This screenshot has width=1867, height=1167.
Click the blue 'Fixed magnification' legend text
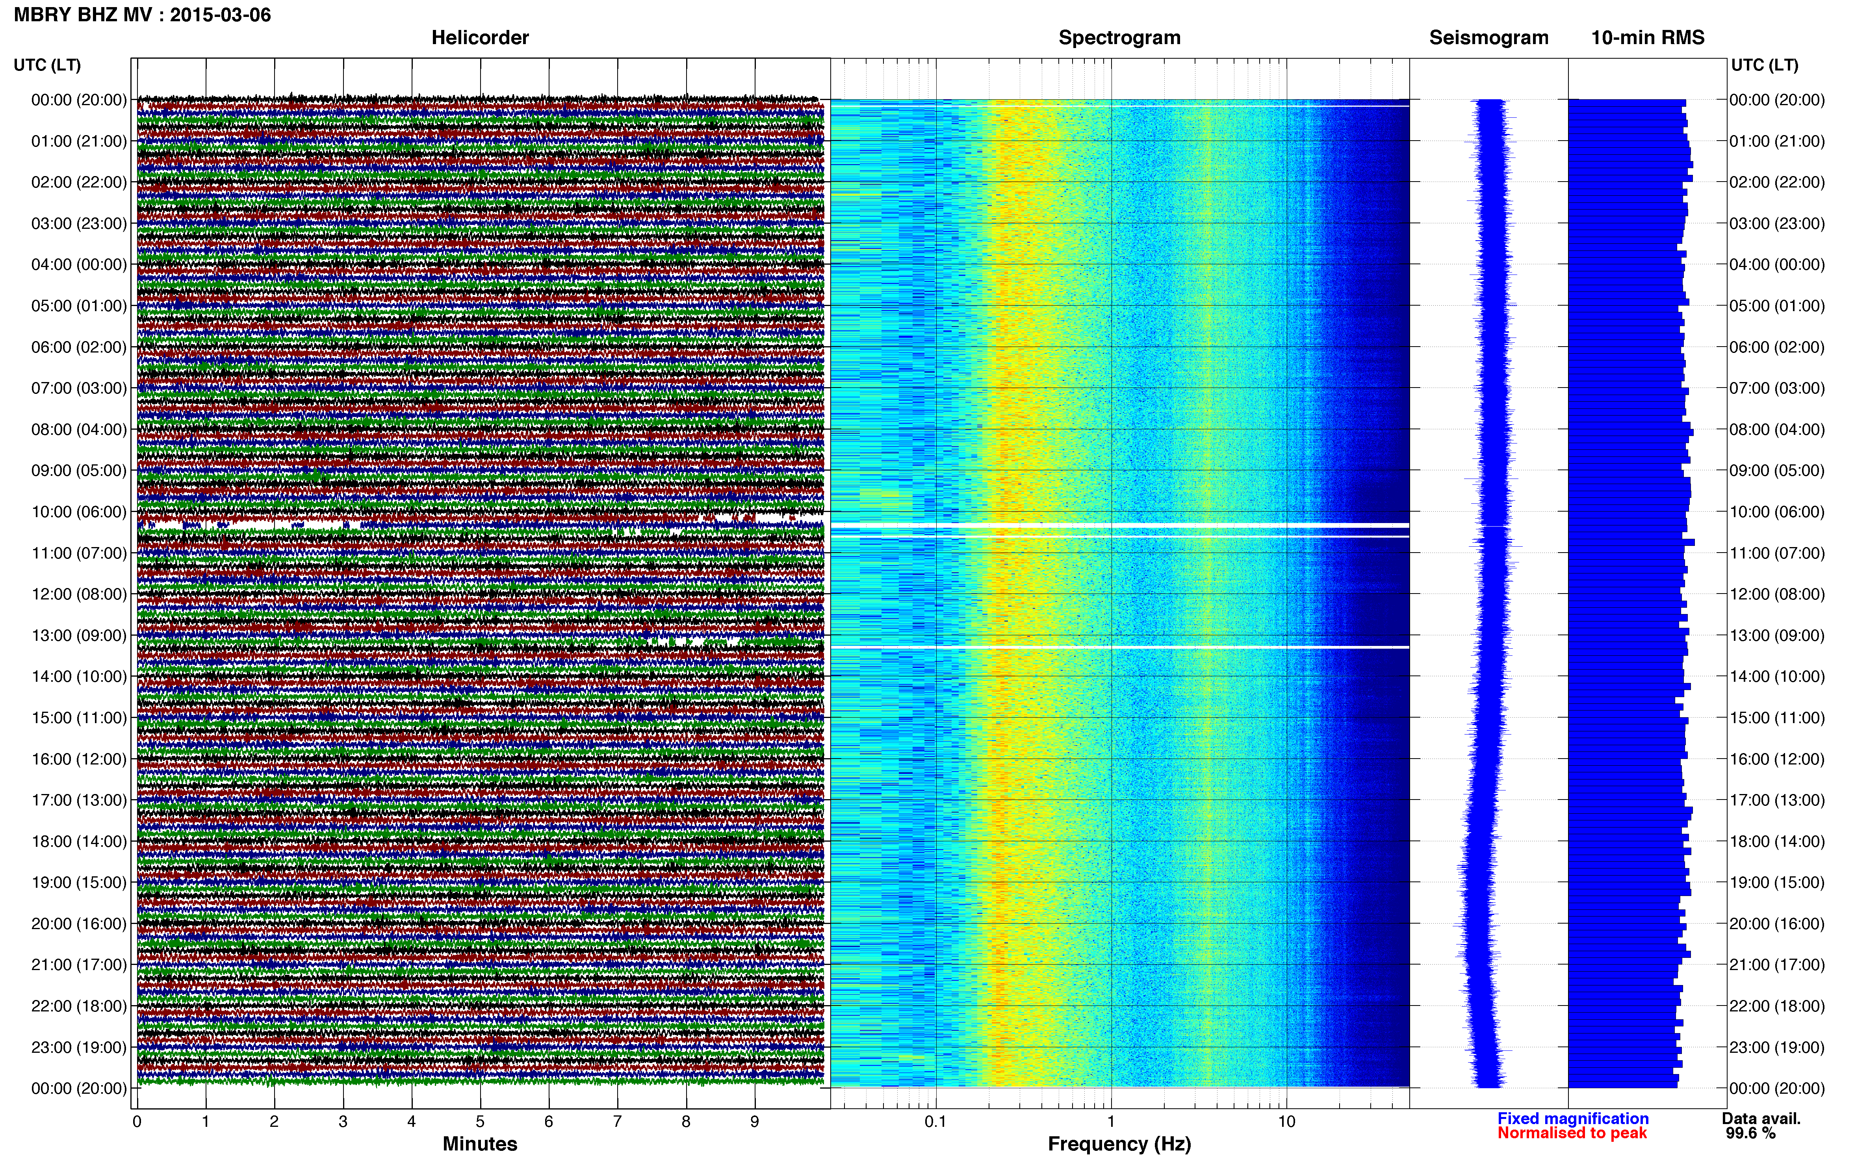tap(1573, 1119)
